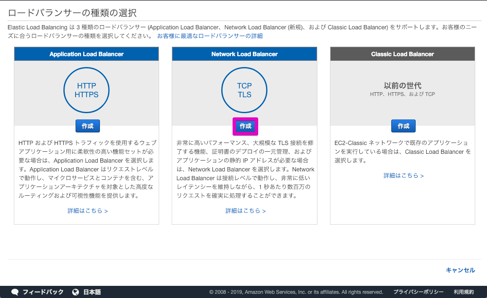The height and width of the screenshot is (298, 487).
Task: Click the TCP TLS circle icon
Action: 244,90
